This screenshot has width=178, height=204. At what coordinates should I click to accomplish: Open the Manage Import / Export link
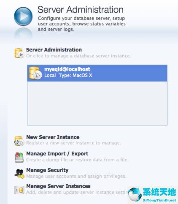[57, 154]
